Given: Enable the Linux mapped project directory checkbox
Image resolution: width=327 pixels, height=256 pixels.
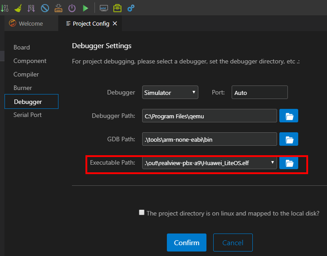Looking at the screenshot, I should (x=142, y=213).
